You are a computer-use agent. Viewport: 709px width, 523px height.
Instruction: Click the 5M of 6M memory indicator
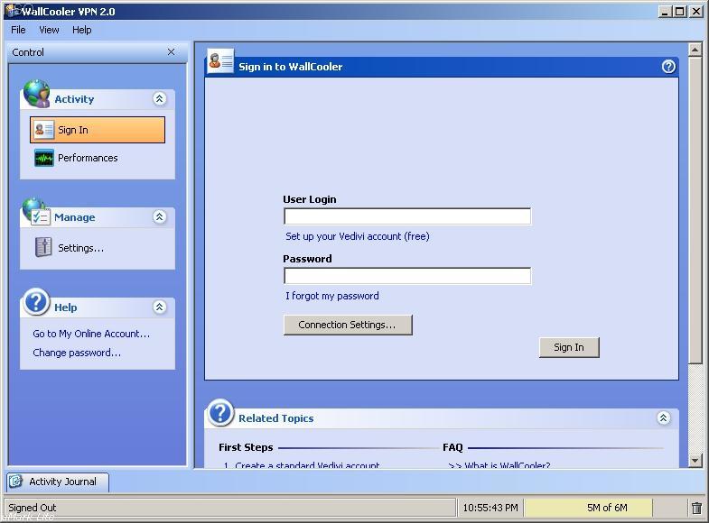589,508
